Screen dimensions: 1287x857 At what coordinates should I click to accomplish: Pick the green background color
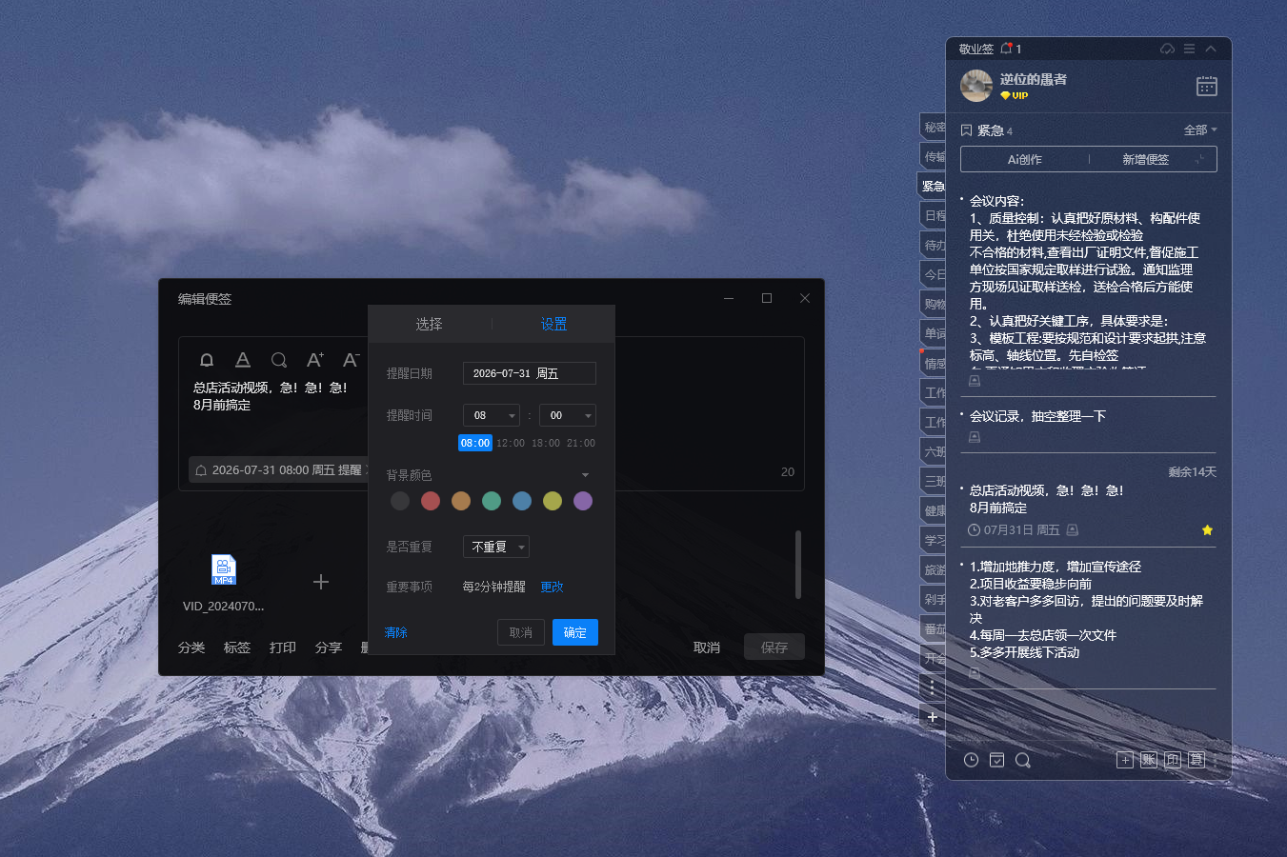(x=492, y=501)
